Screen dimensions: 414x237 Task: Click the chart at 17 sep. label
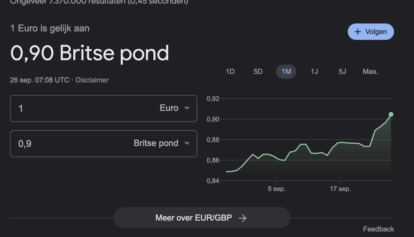click(x=340, y=189)
